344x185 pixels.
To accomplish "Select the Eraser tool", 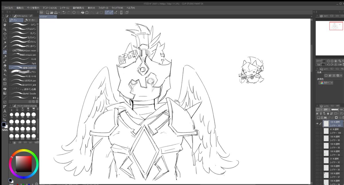I will pyautogui.click(x=5, y=66).
